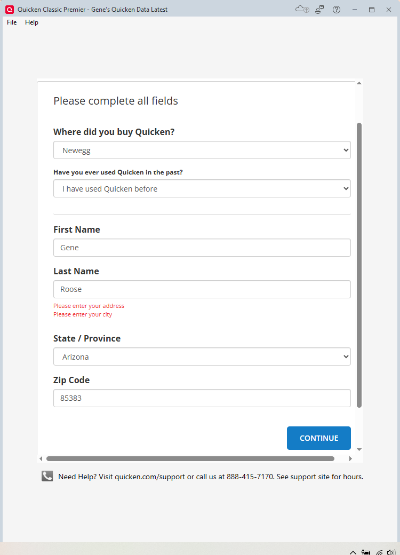
Task: Open the chat support icon in title bar
Action: (x=319, y=10)
